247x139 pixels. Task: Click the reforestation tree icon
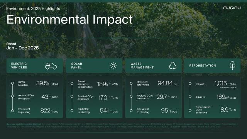(232, 66)
